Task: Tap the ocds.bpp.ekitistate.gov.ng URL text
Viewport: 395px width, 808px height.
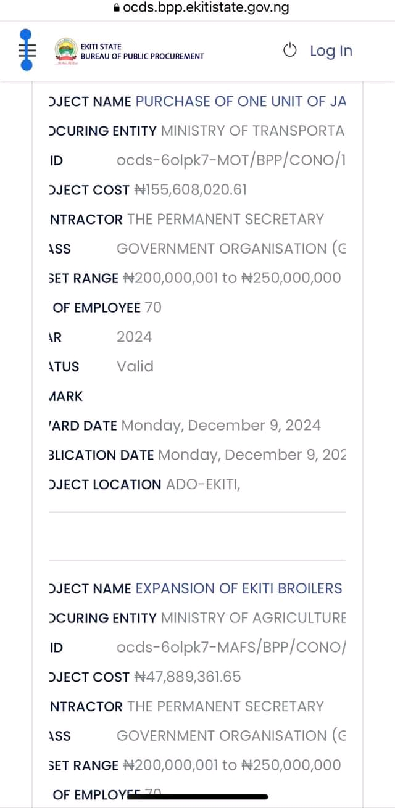Action: click(206, 8)
